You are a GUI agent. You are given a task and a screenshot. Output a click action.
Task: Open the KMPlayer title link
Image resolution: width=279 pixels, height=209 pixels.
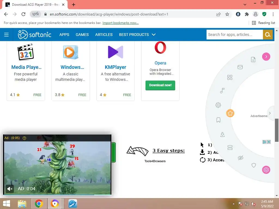pos(116,67)
